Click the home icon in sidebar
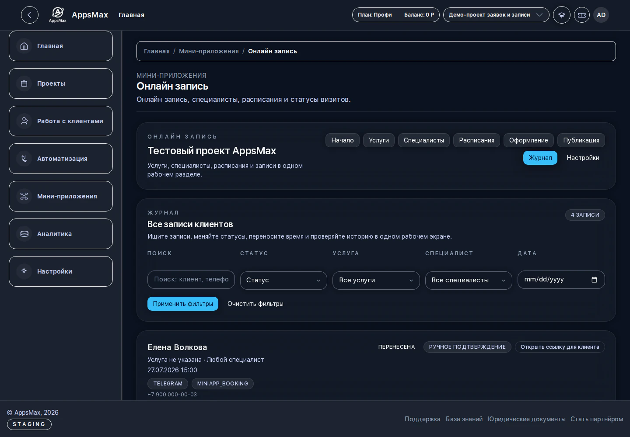Screen dimensions: 630x437 (x=24, y=46)
